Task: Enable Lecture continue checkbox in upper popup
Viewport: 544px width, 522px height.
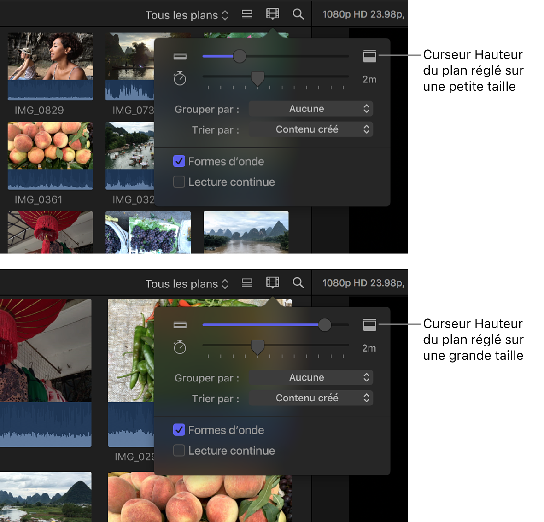Action: [x=179, y=182]
